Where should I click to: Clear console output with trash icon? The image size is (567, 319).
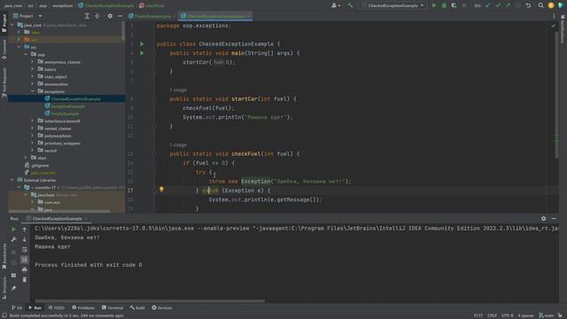(24, 280)
